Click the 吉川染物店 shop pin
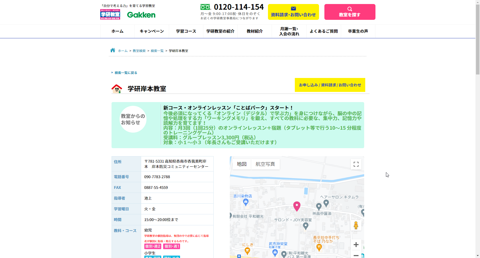 pos(246,202)
